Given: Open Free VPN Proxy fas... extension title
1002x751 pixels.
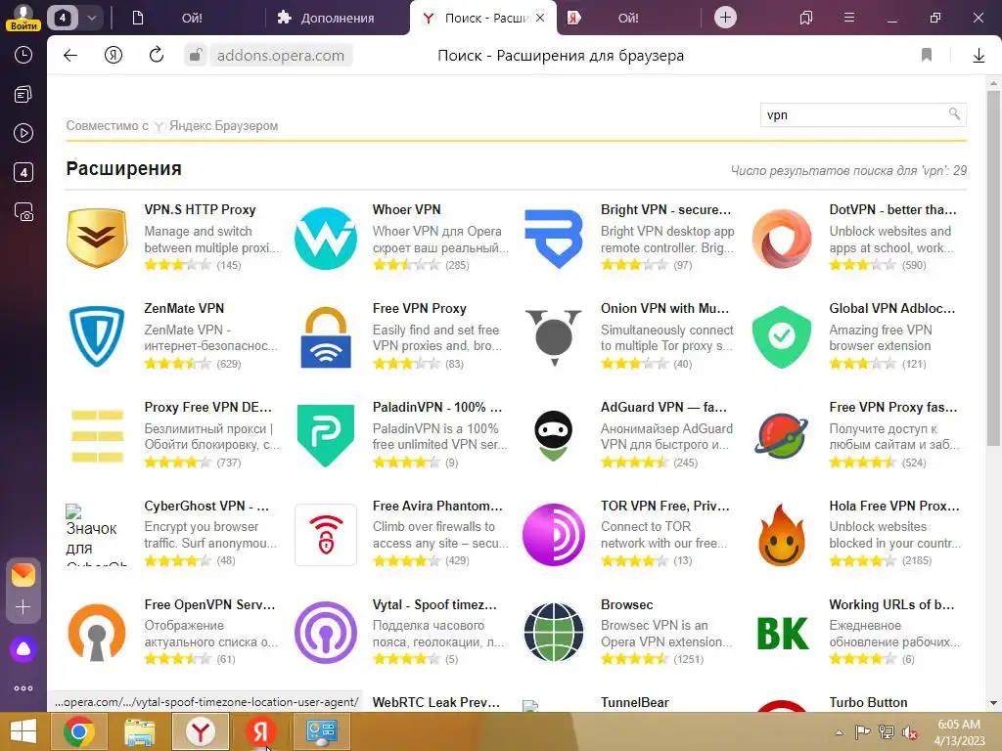Looking at the screenshot, I should tap(893, 407).
